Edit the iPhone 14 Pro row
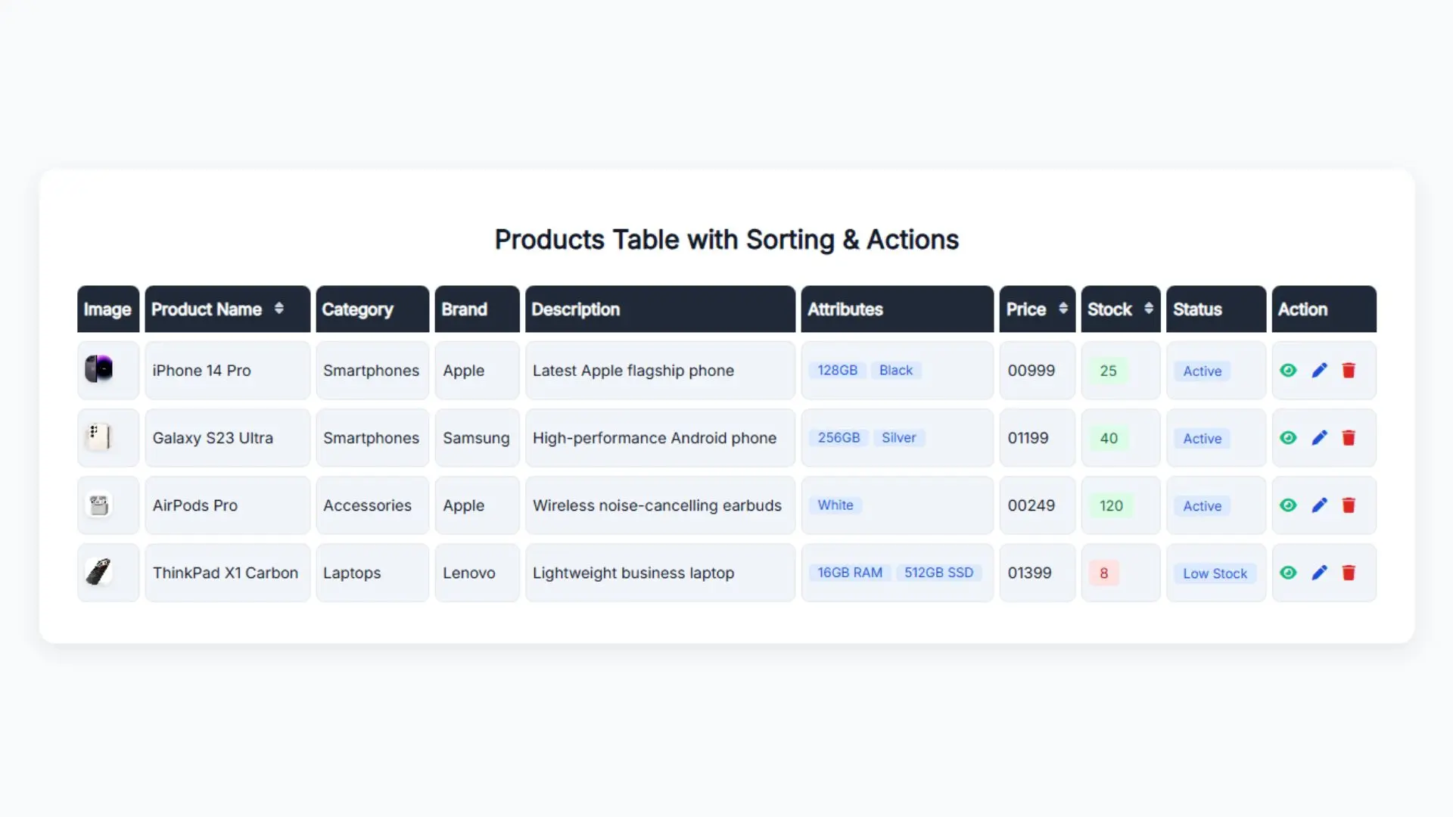Viewport: 1453px width, 817px height. [x=1319, y=371]
